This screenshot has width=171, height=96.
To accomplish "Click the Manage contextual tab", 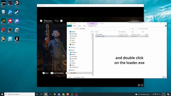I will pos(92,23).
